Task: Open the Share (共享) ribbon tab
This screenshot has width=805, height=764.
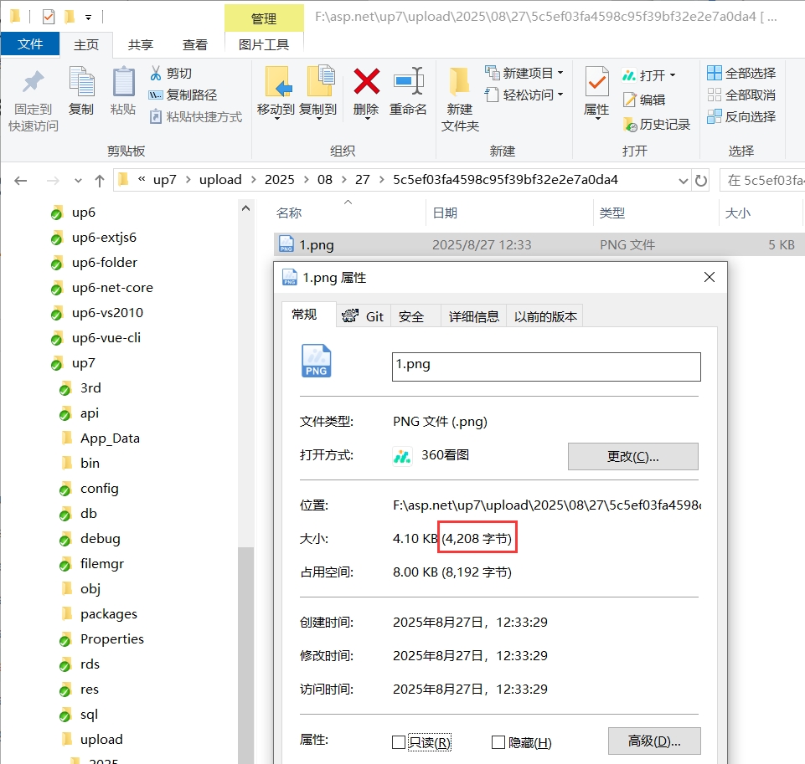Action: tap(141, 44)
